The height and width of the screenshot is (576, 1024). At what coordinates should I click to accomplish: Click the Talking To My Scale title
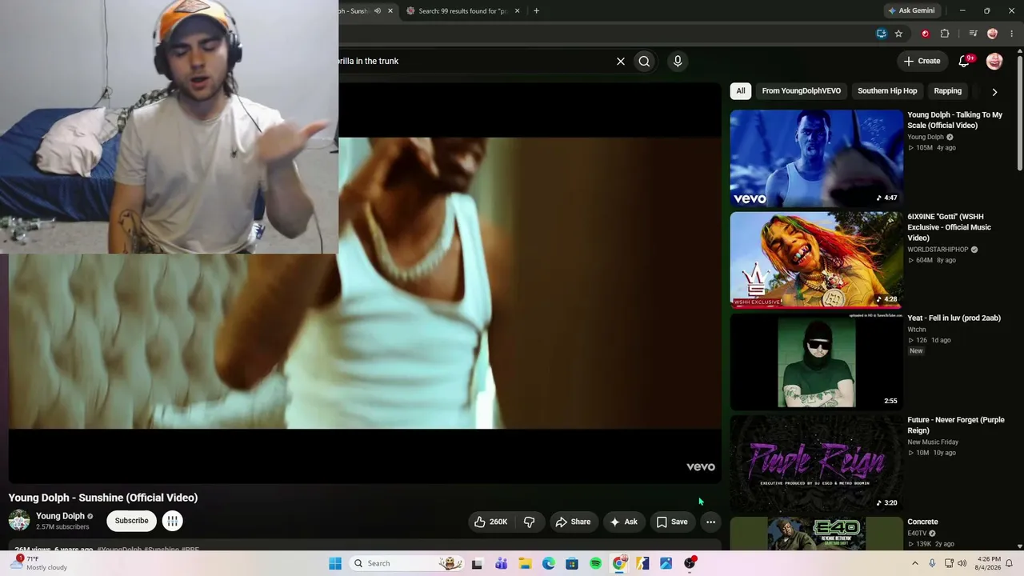[x=955, y=120]
